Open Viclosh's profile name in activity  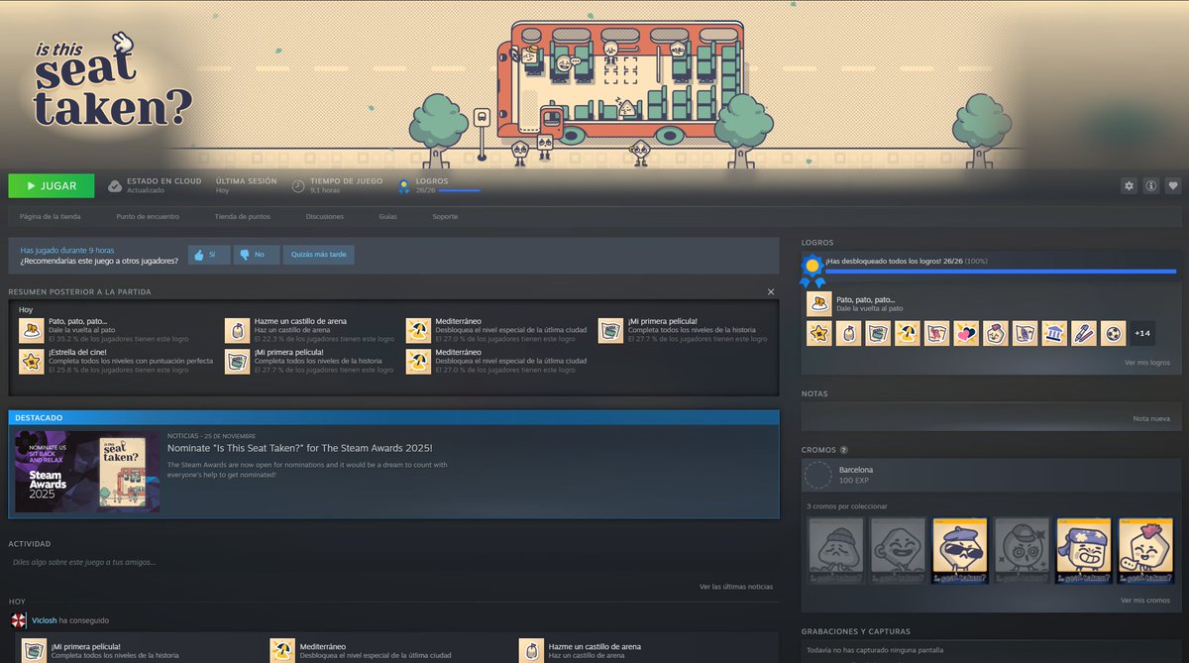tap(44, 619)
